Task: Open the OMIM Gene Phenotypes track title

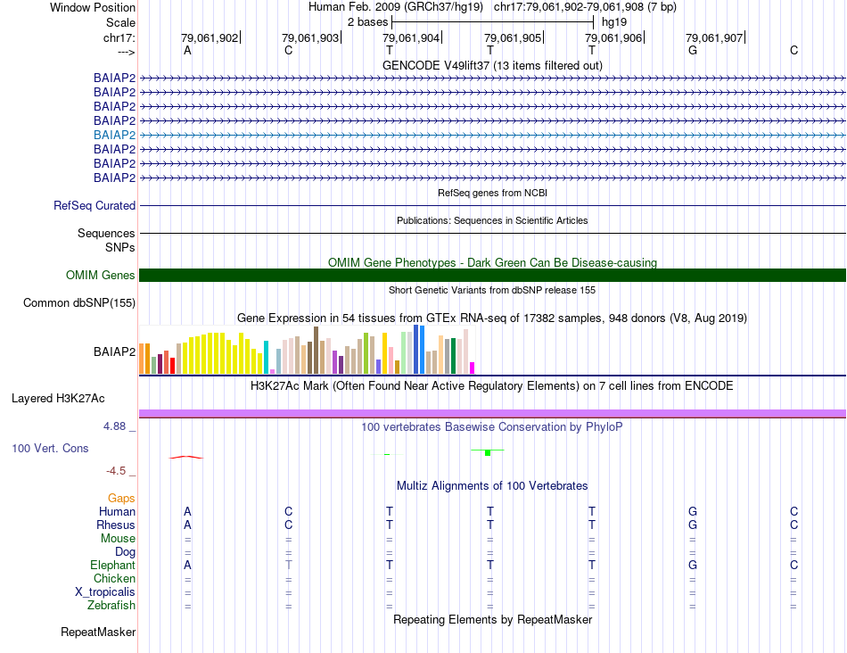Action: pyautogui.click(x=492, y=262)
